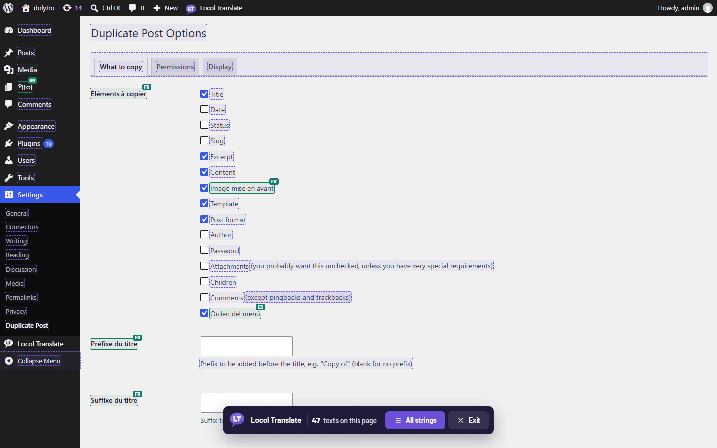Click the Appearance paintbrush icon

9,126
